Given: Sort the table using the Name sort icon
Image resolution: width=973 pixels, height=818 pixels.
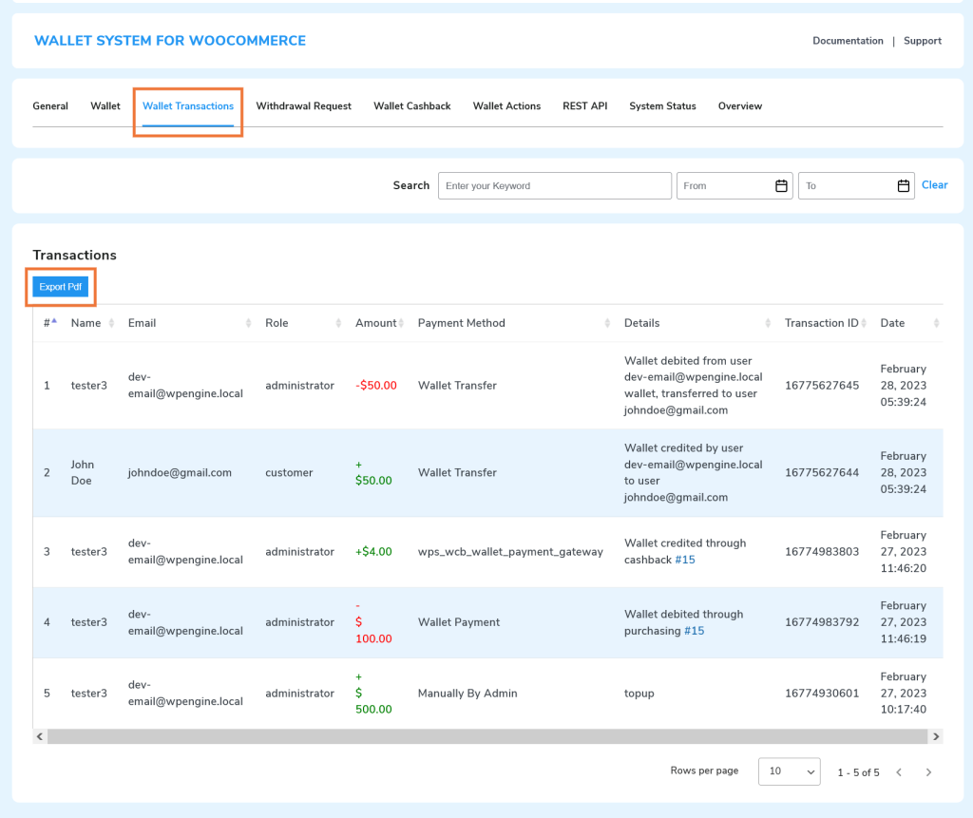Looking at the screenshot, I should pos(113,323).
